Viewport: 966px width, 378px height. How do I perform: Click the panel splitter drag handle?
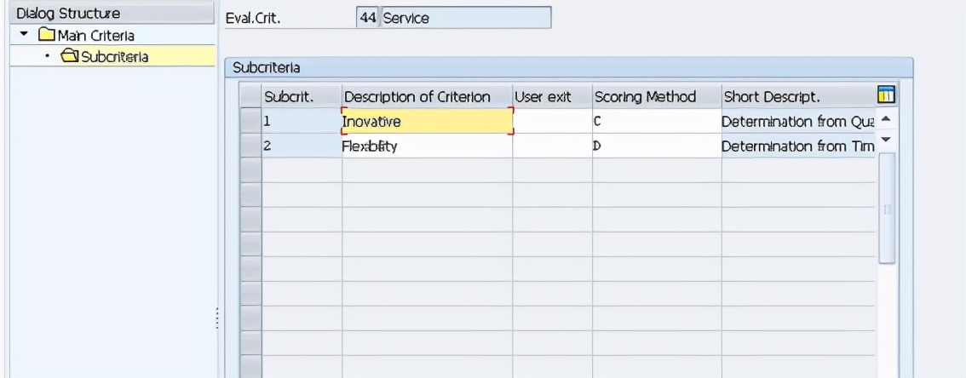(x=218, y=320)
